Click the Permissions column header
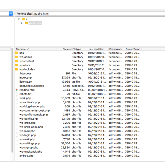 (x=116, y=49)
